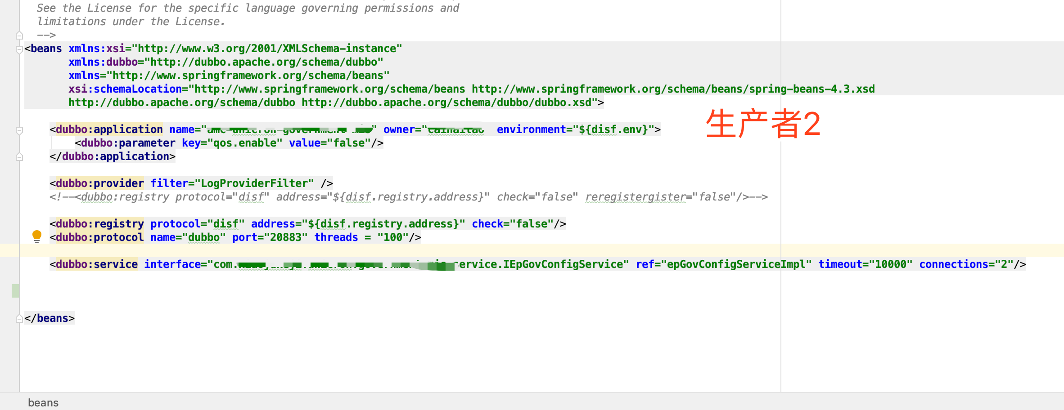Click the green change marker in gutter
Viewport: 1064px width, 410px height.
(15, 291)
